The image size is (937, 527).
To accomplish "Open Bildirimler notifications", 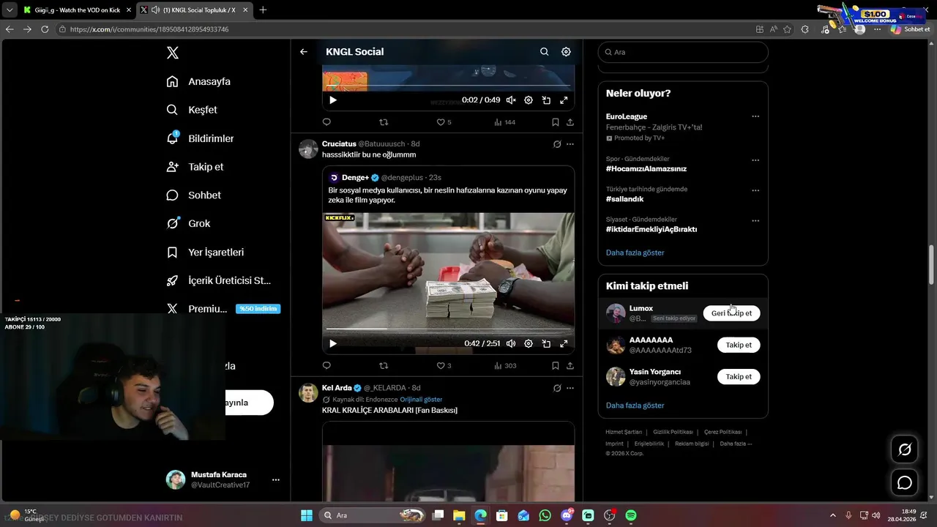I will tap(200, 138).
